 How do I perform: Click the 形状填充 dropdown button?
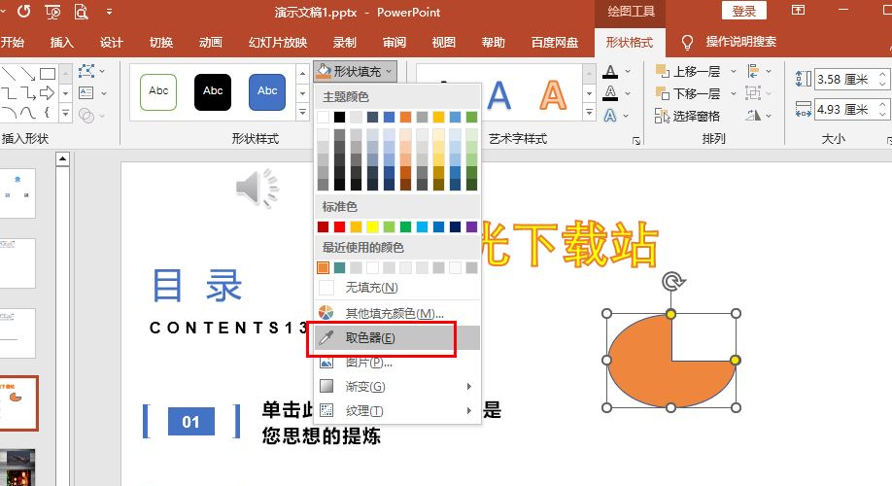pyautogui.click(x=355, y=72)
